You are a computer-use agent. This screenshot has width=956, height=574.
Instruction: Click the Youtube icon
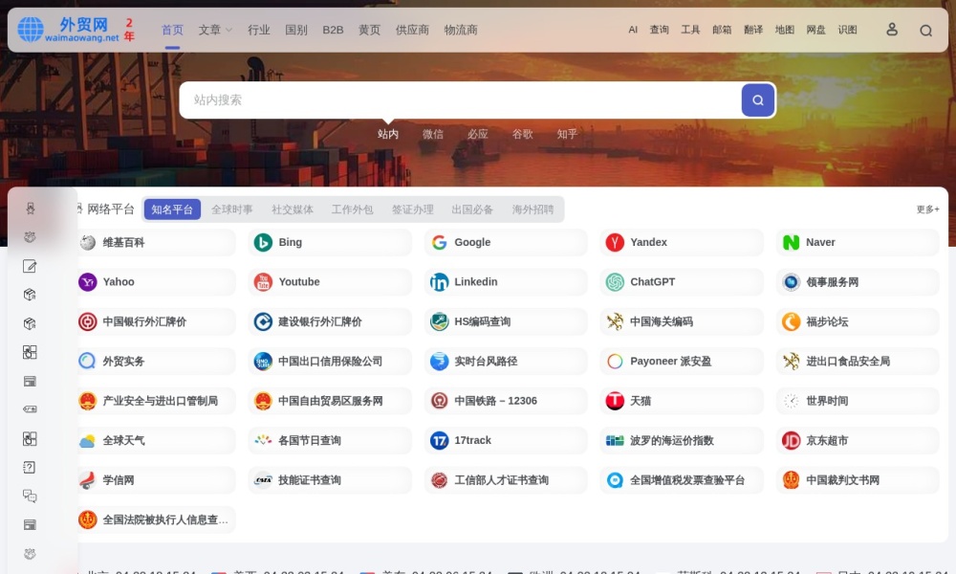[x=263, y=281]
